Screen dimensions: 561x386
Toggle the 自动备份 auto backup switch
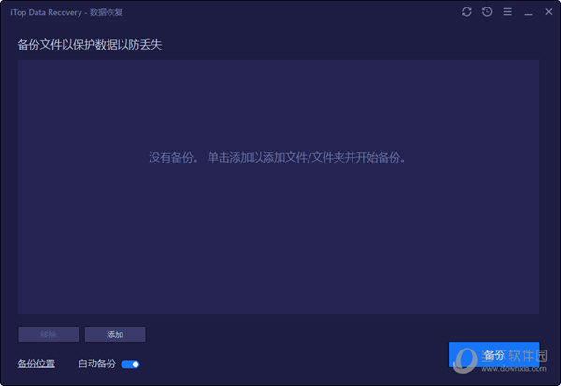pos(130,365)
